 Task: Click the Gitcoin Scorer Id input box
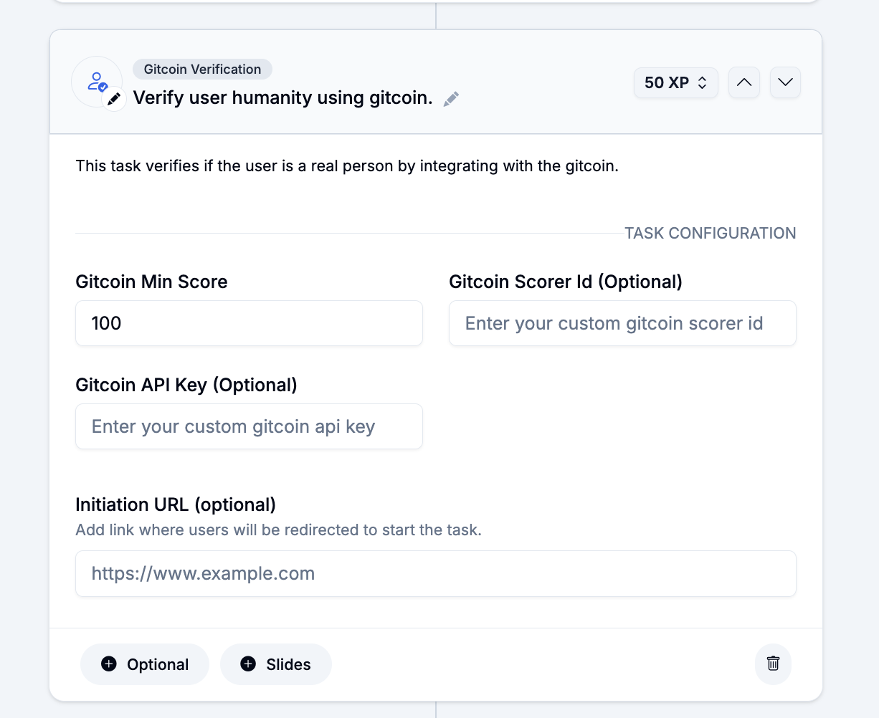(622, 323)
